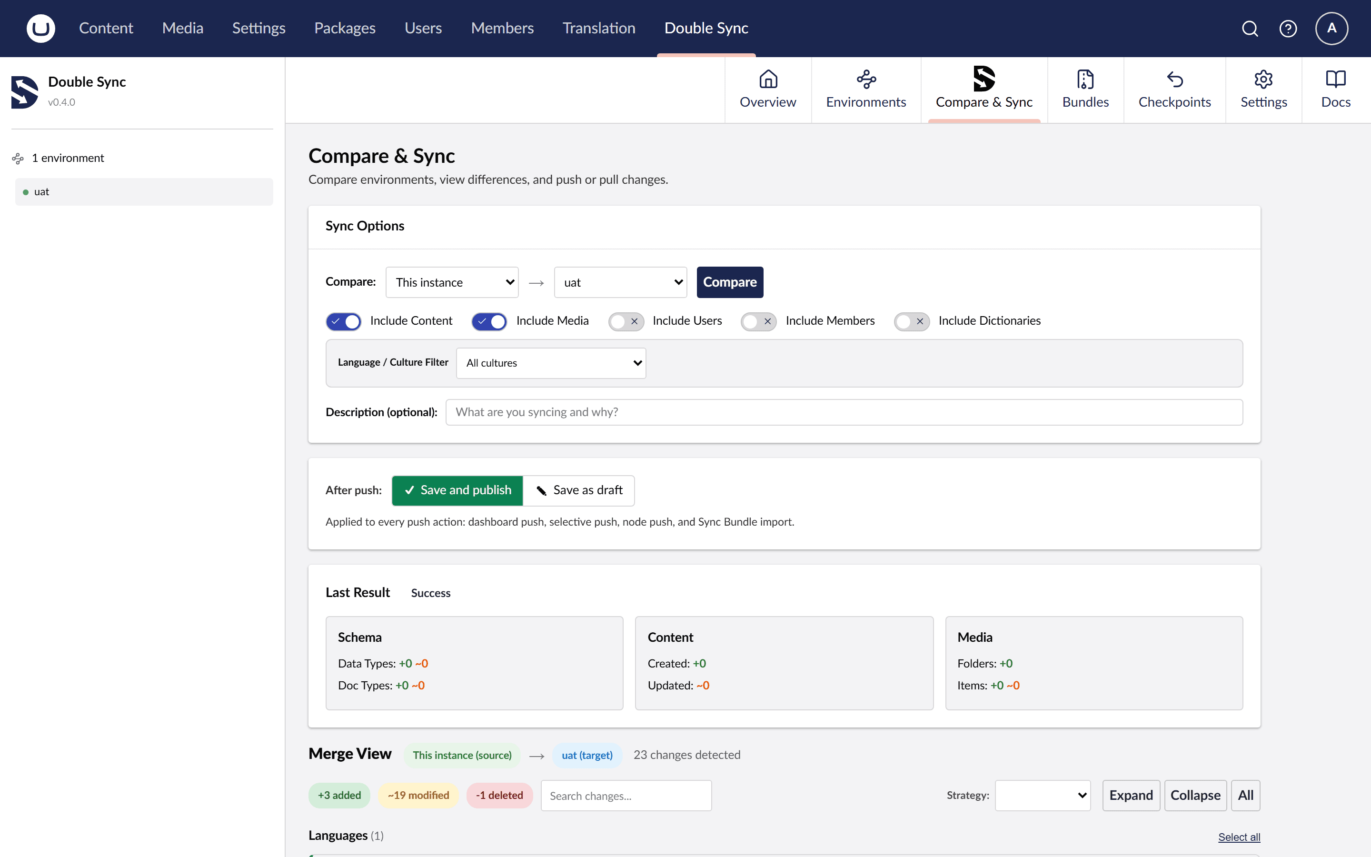The image size is (1371, 857).
Task: Open the Double Sync section
Action: [706, 29]
